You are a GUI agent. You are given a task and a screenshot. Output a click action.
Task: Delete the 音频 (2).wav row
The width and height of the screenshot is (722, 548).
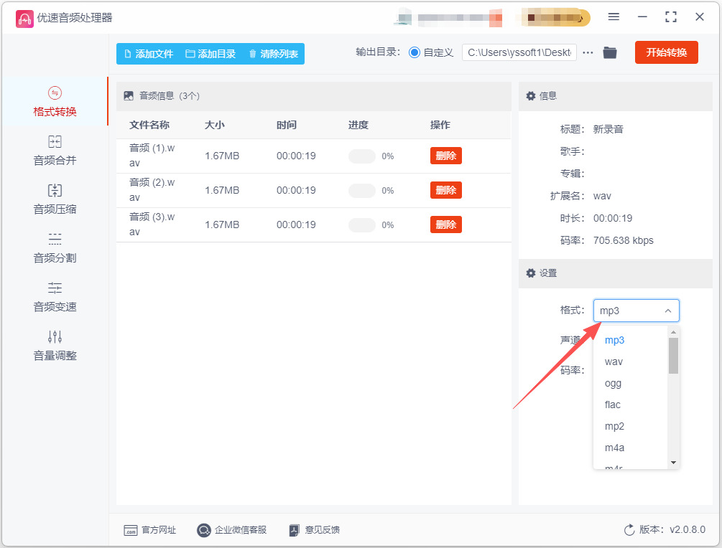click(445, 190)
